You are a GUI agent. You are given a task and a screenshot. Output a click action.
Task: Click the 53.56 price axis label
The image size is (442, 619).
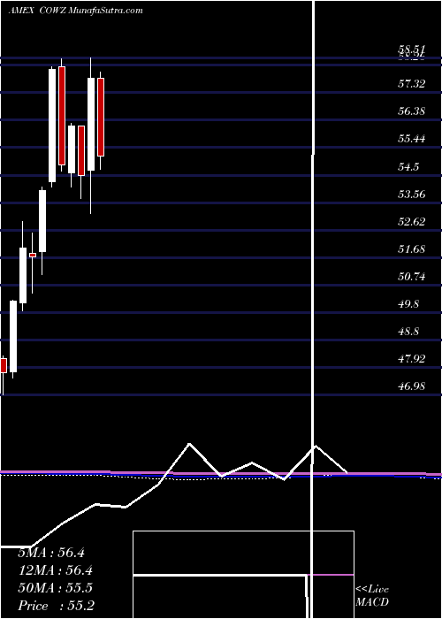click(412, 194)
